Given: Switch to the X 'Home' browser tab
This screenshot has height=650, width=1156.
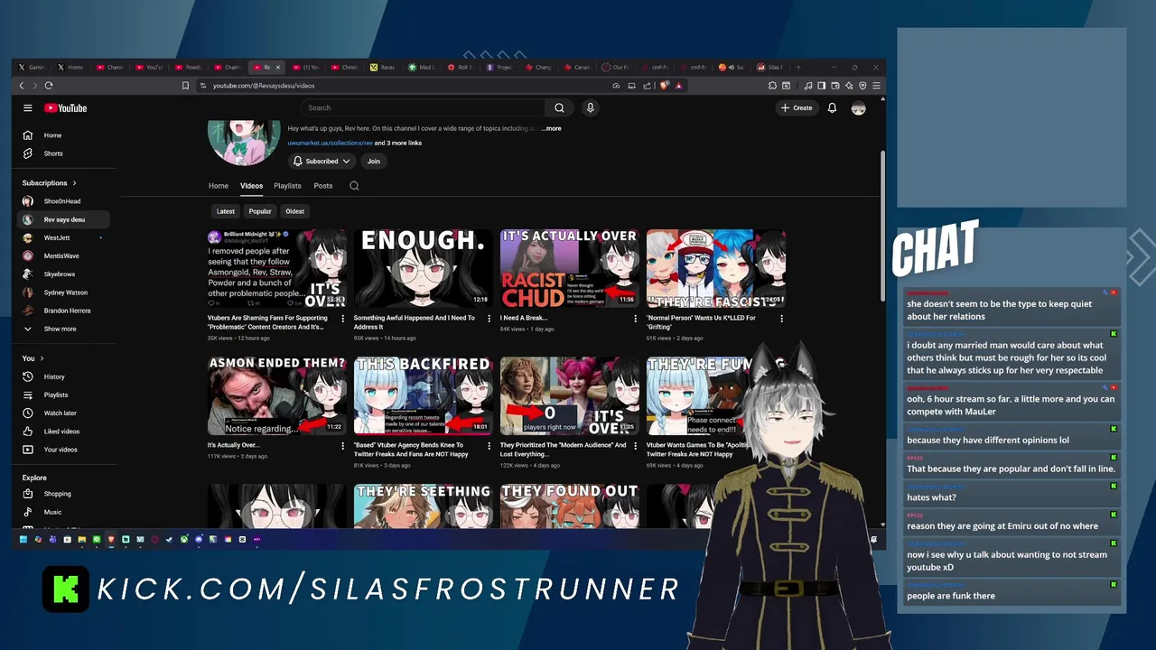Looking at the screenshot, I should tap(70, 67).
